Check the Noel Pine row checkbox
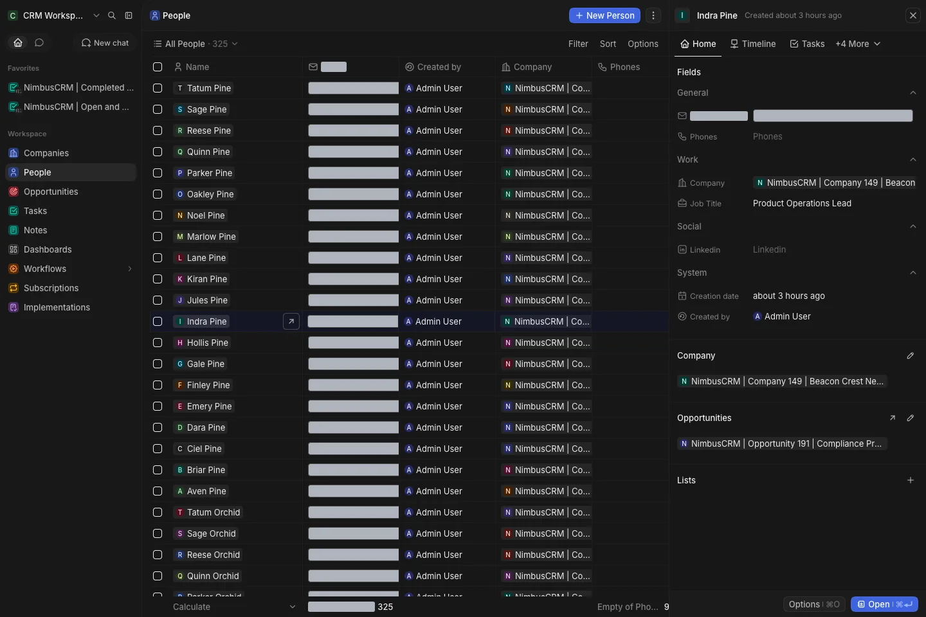 [158, 215]
